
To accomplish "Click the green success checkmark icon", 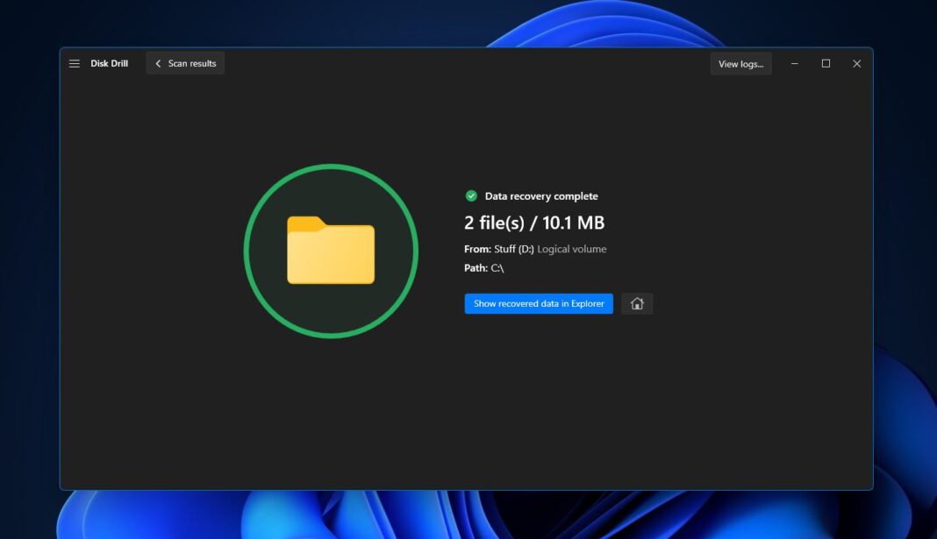I will tap(471, 195).
